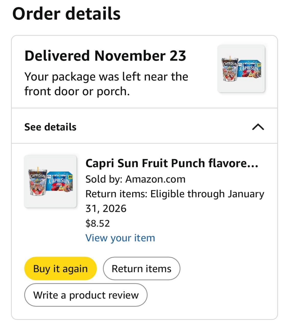Screen dimensions: 289x326
Task: Click the Sold by label text
Action: click(104, 179)
